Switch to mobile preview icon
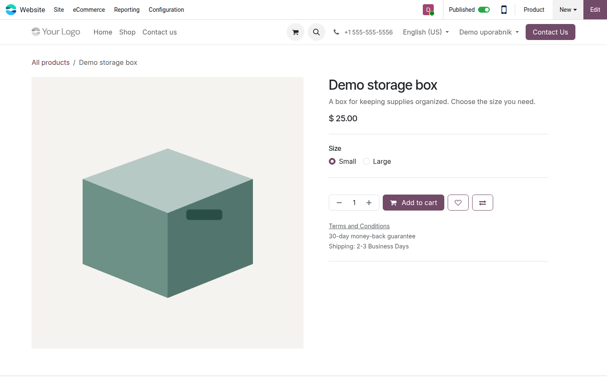This screenshot has width=607, height=379. point(504,10)
